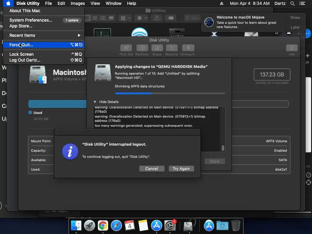Click Show on Mojave notification

coord(295,17)
